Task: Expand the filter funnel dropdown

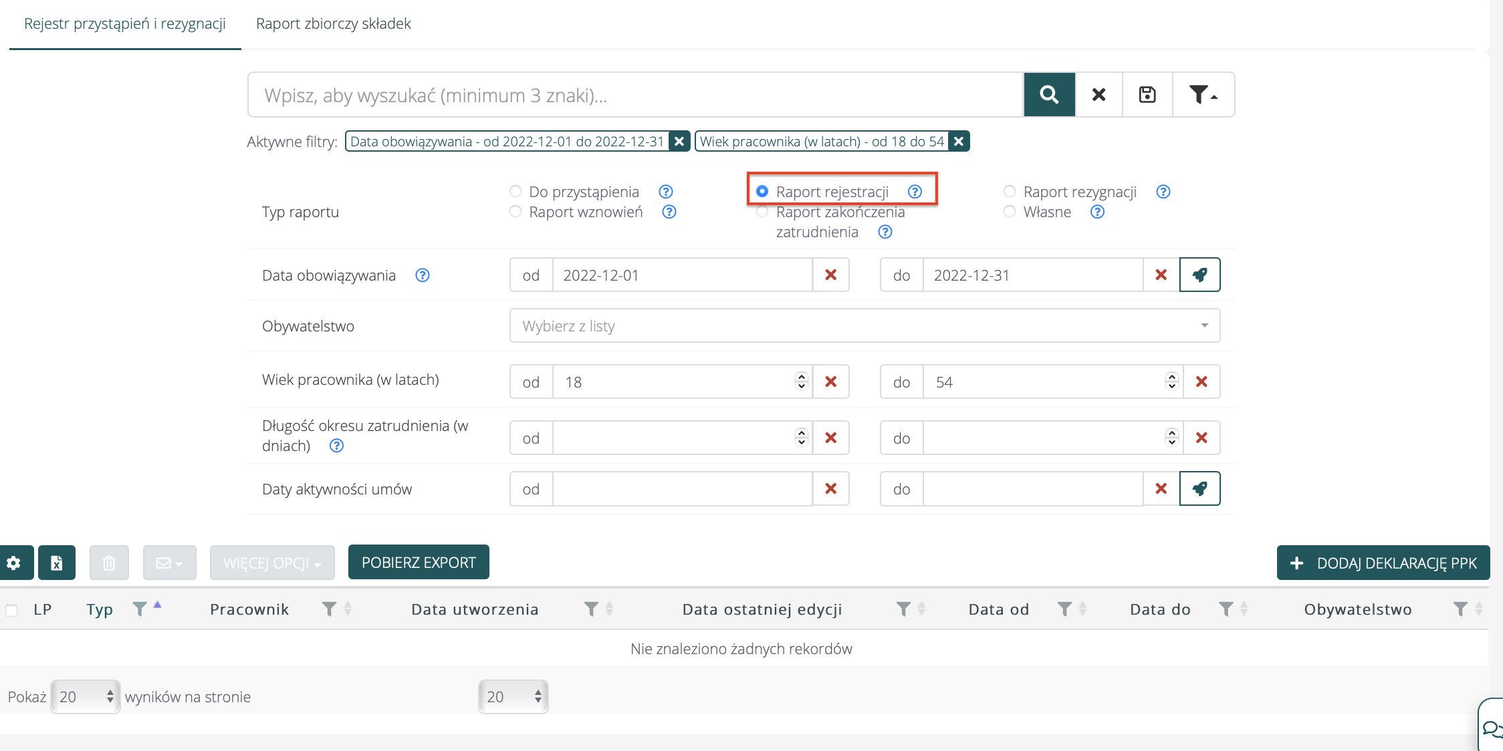Action: click(x=1203, y=95)
